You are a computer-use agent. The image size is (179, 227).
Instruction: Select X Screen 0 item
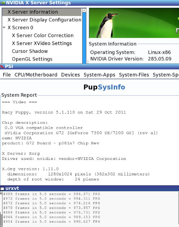(x=21, y=27)
